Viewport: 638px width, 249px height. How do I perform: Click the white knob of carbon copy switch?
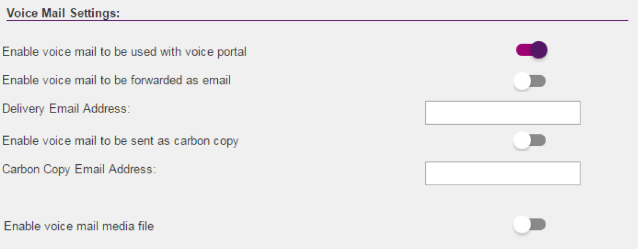522,141
